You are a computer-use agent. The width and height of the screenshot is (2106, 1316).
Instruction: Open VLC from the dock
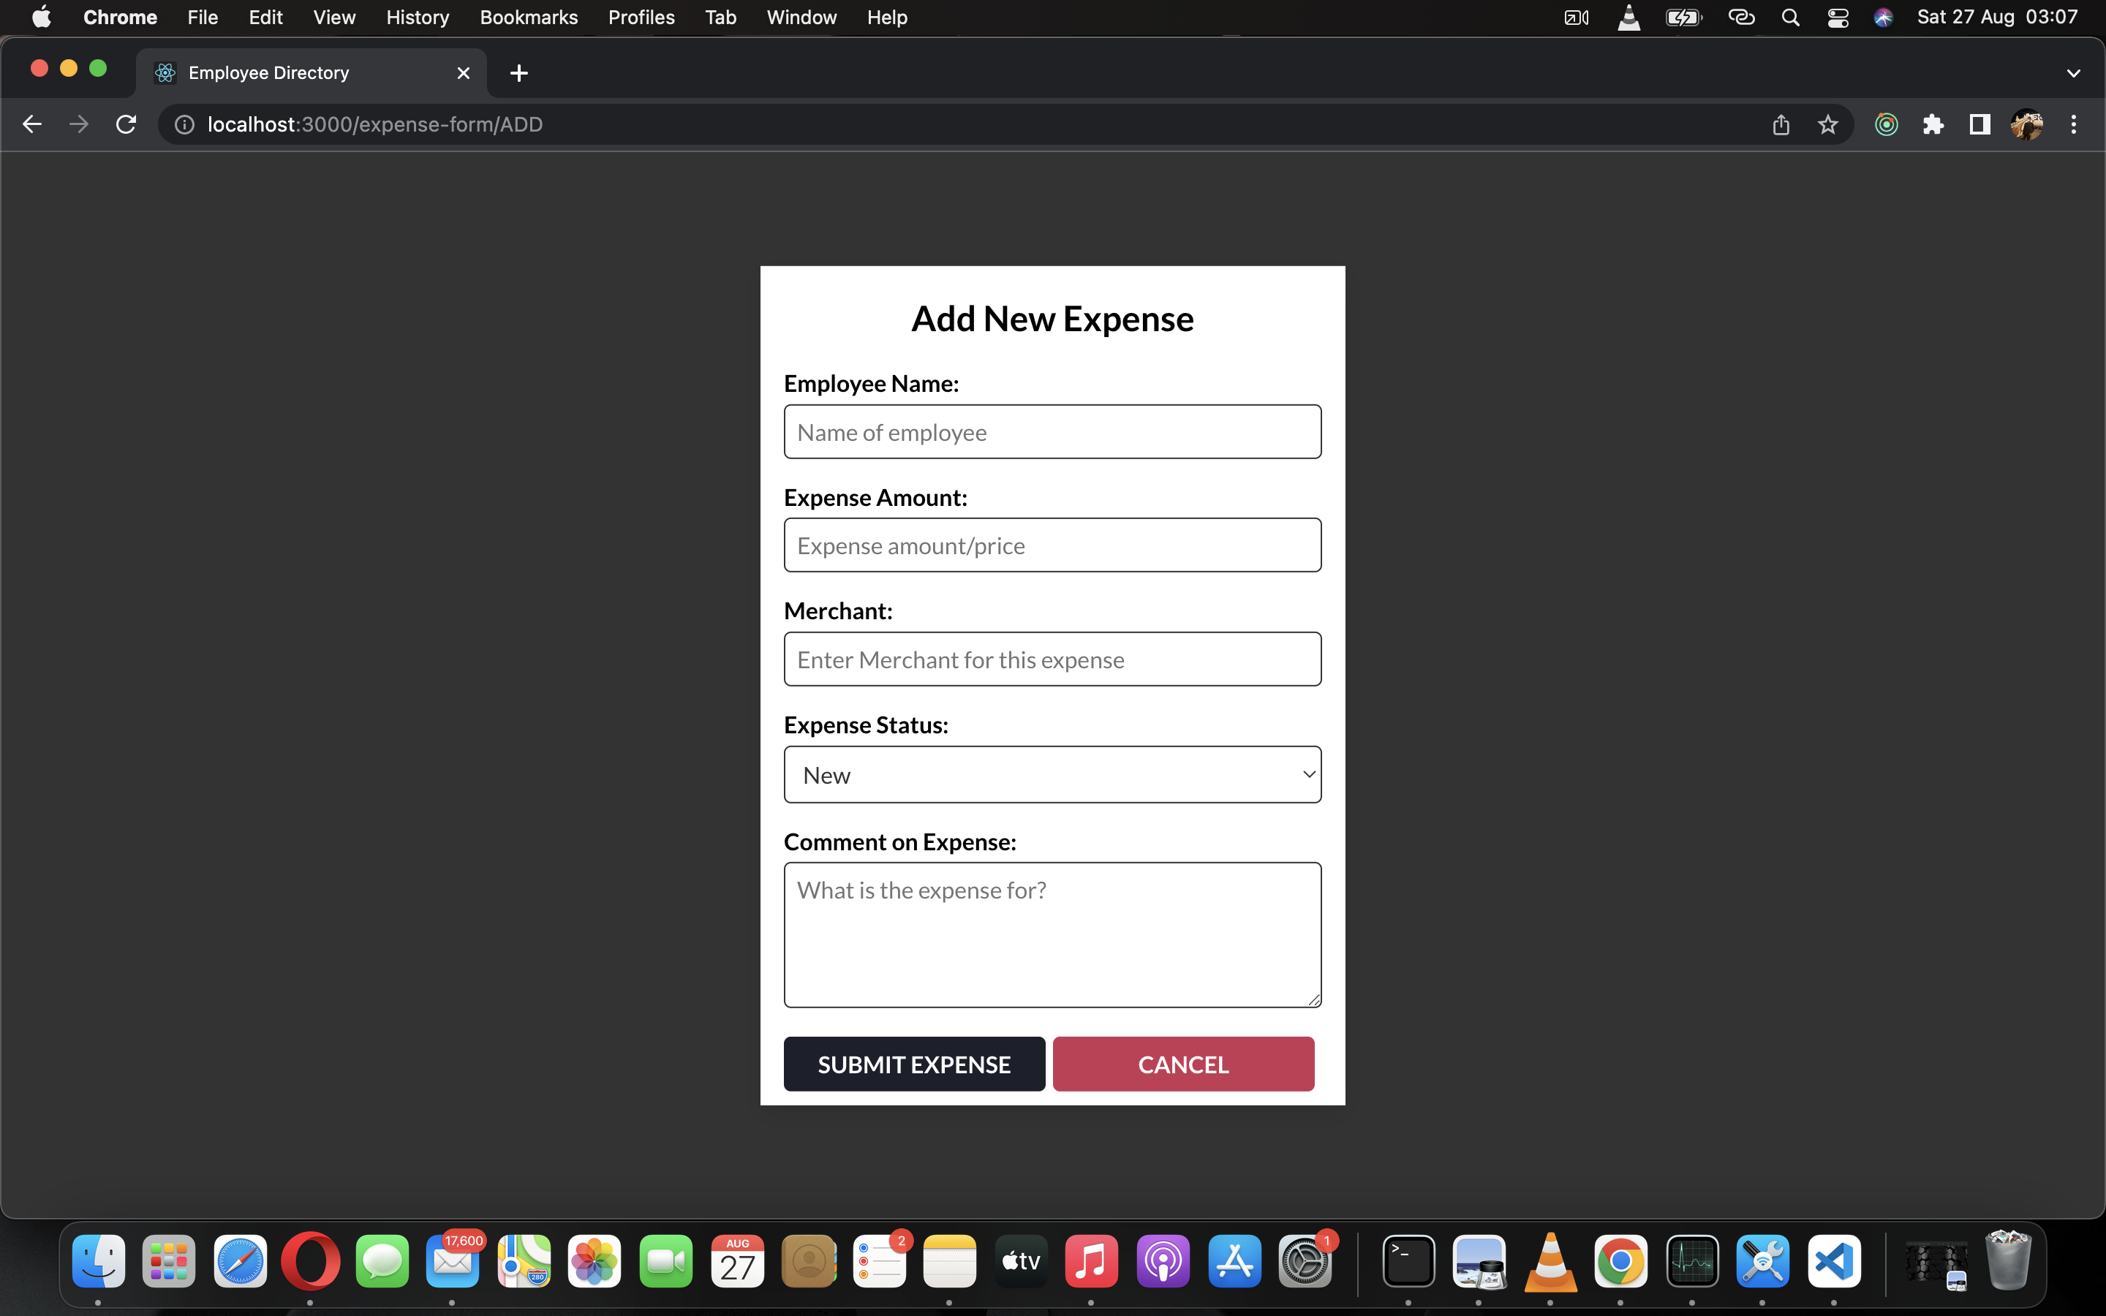1552,1260
